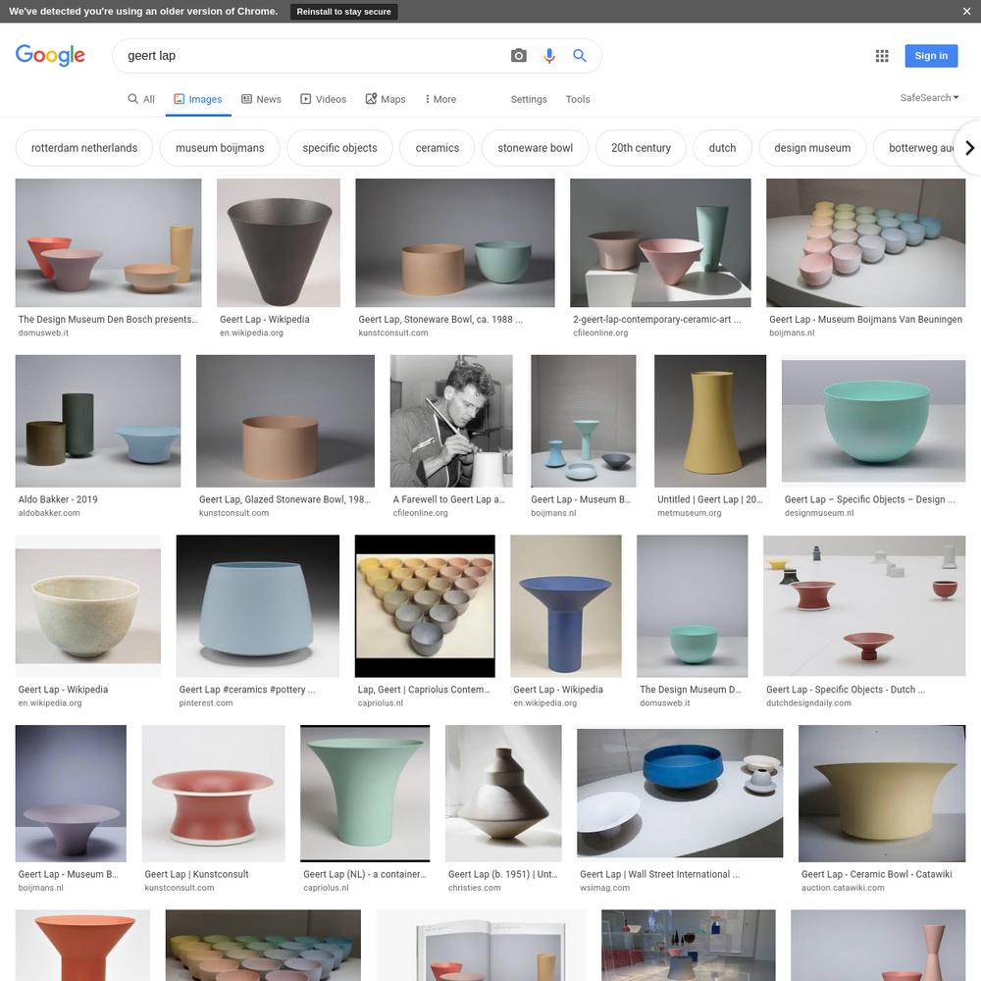The image size is (981, 981).
Task: Select the Images tab
Action: click(198, 99)
